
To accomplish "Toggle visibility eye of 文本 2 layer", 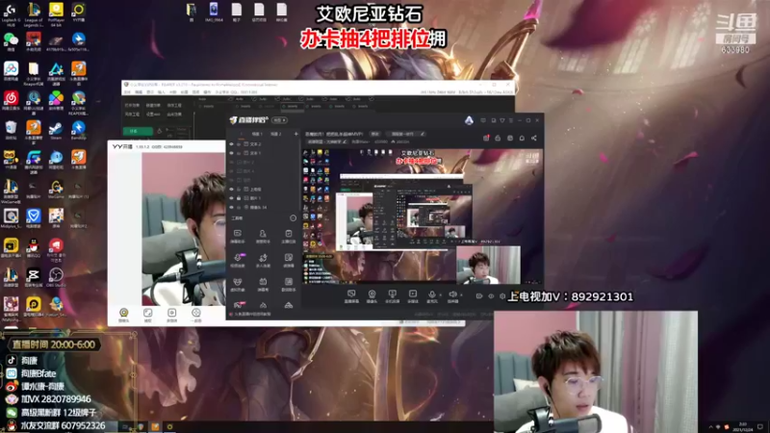I will tap(232, 144).
